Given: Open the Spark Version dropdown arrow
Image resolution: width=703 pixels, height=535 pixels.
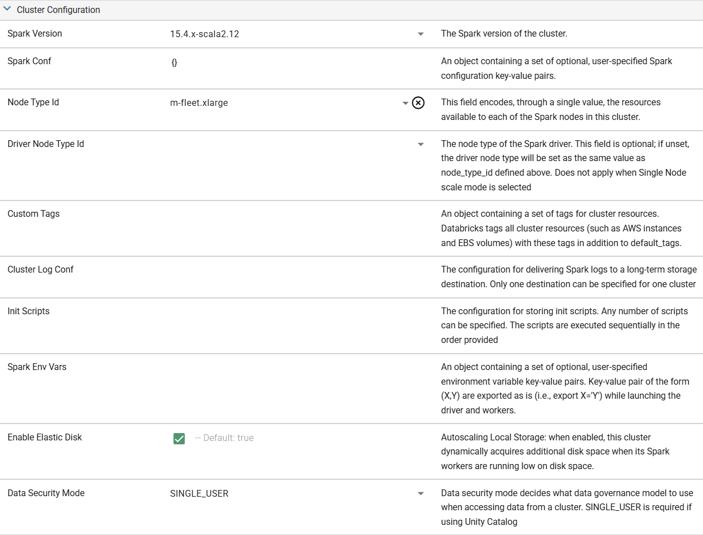Looking at the screenshot, I should [421, 34].
